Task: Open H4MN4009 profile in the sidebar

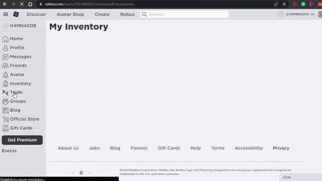Action: point(23,26)
